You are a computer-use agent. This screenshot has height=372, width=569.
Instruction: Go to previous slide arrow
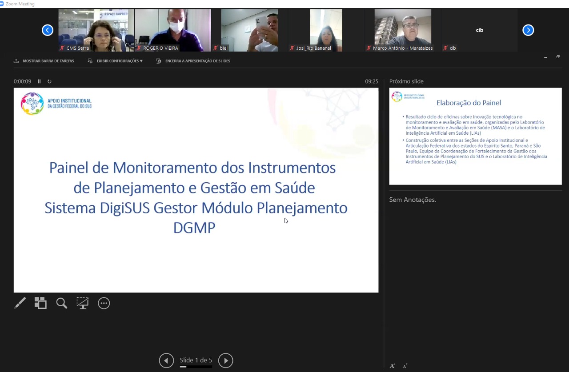[x=166, y=360]
